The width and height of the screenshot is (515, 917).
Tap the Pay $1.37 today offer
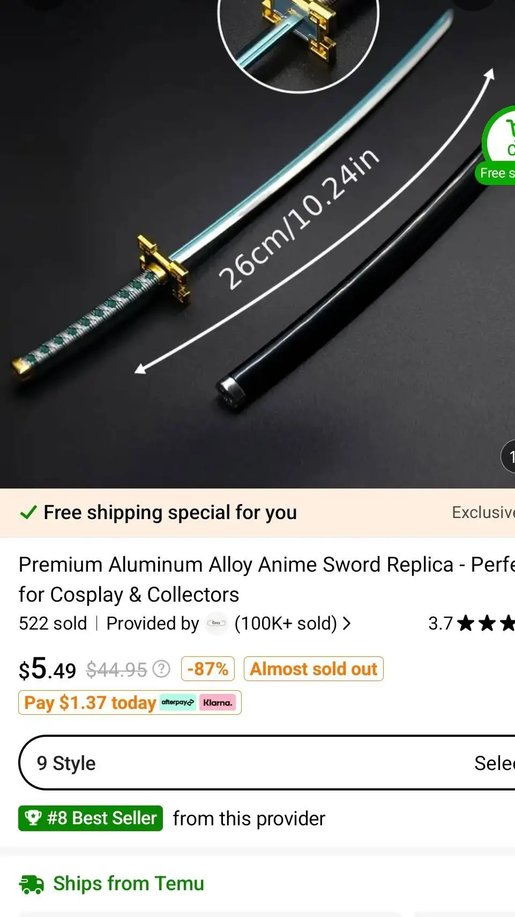click(x=90, y=702)
